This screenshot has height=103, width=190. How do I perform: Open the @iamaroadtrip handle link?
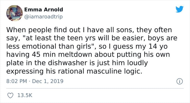tap(44, 17)
